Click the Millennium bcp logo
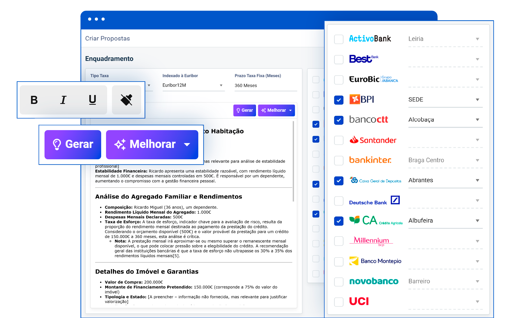 click(371, 241)
